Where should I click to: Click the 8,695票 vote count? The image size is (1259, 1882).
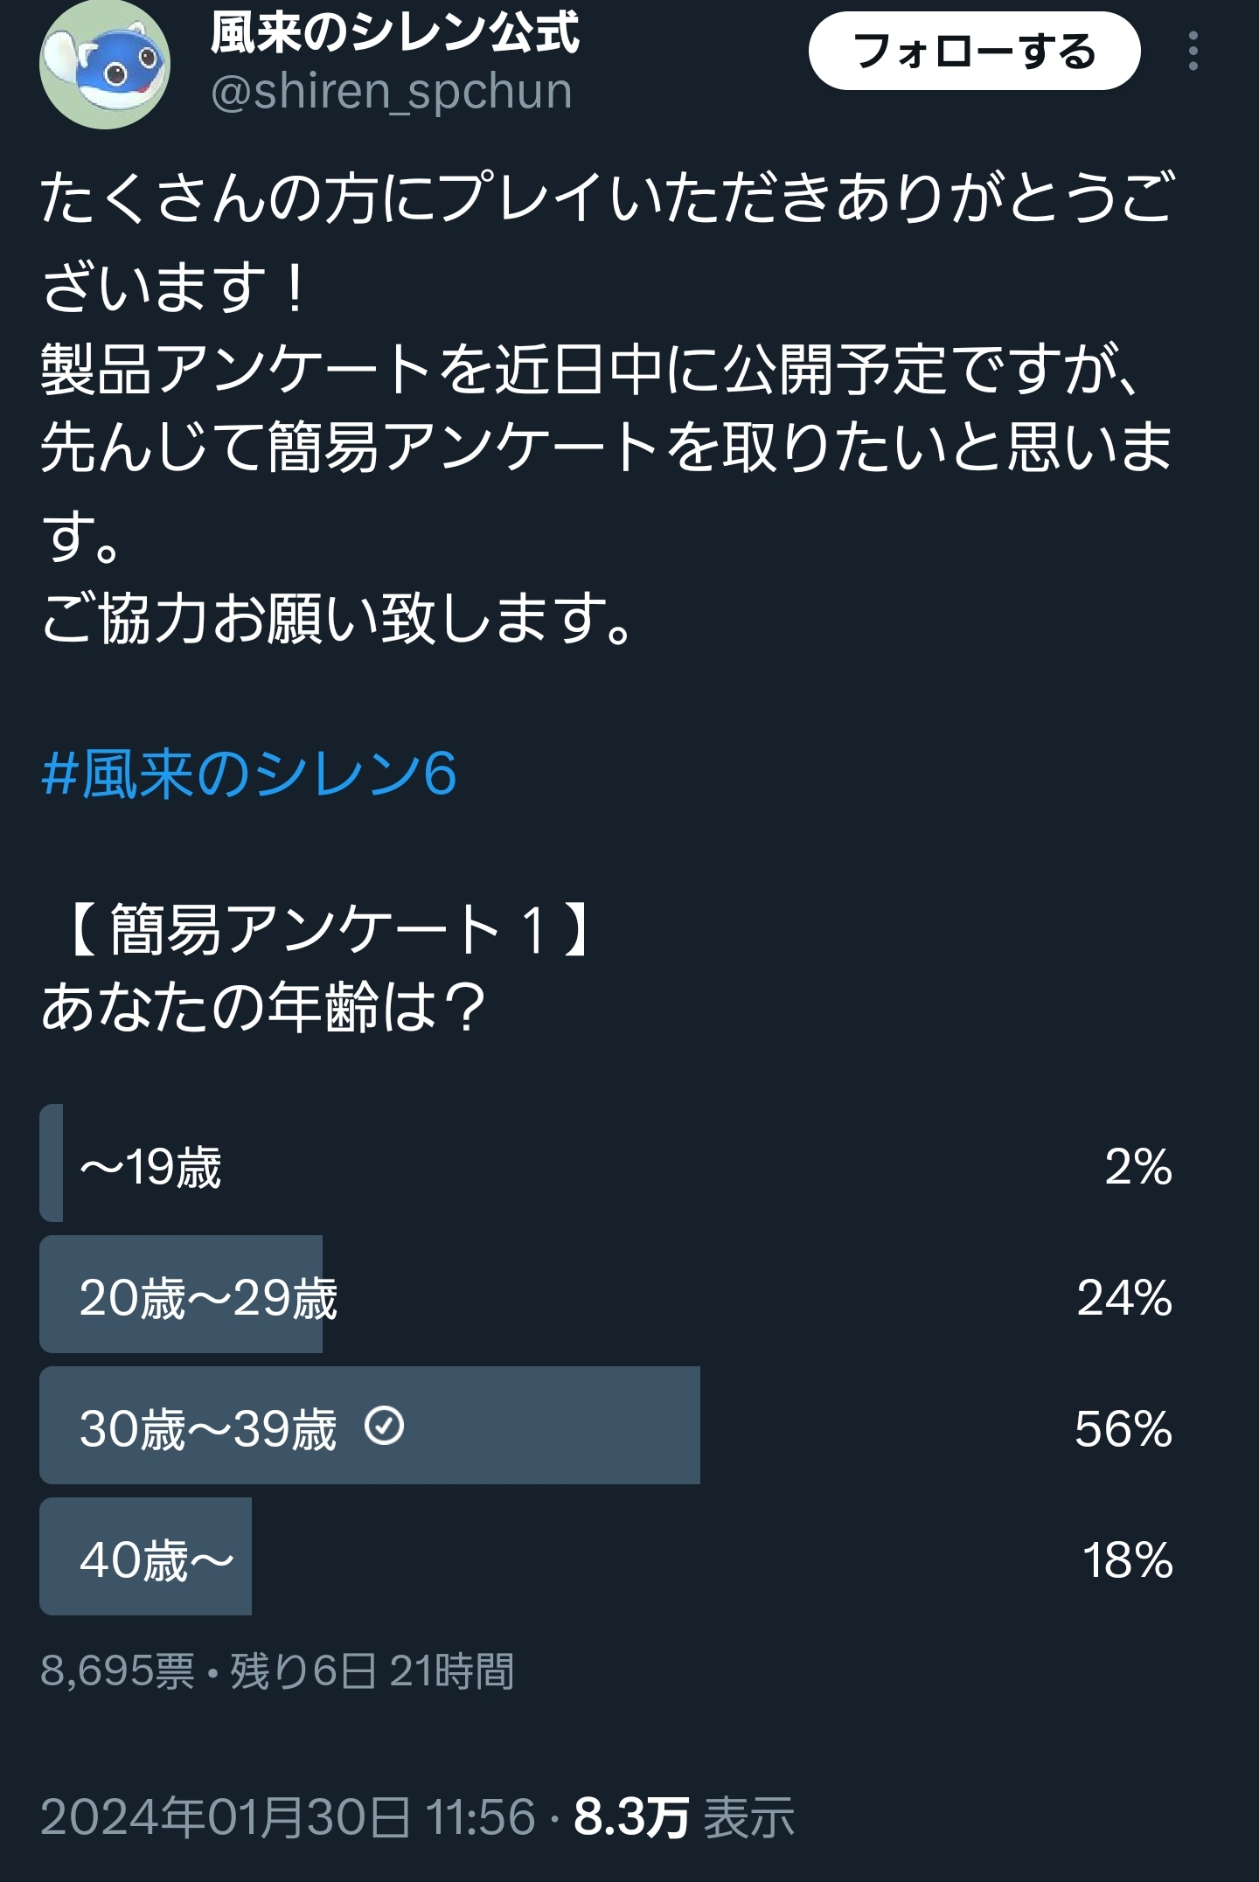point(117,1670)
